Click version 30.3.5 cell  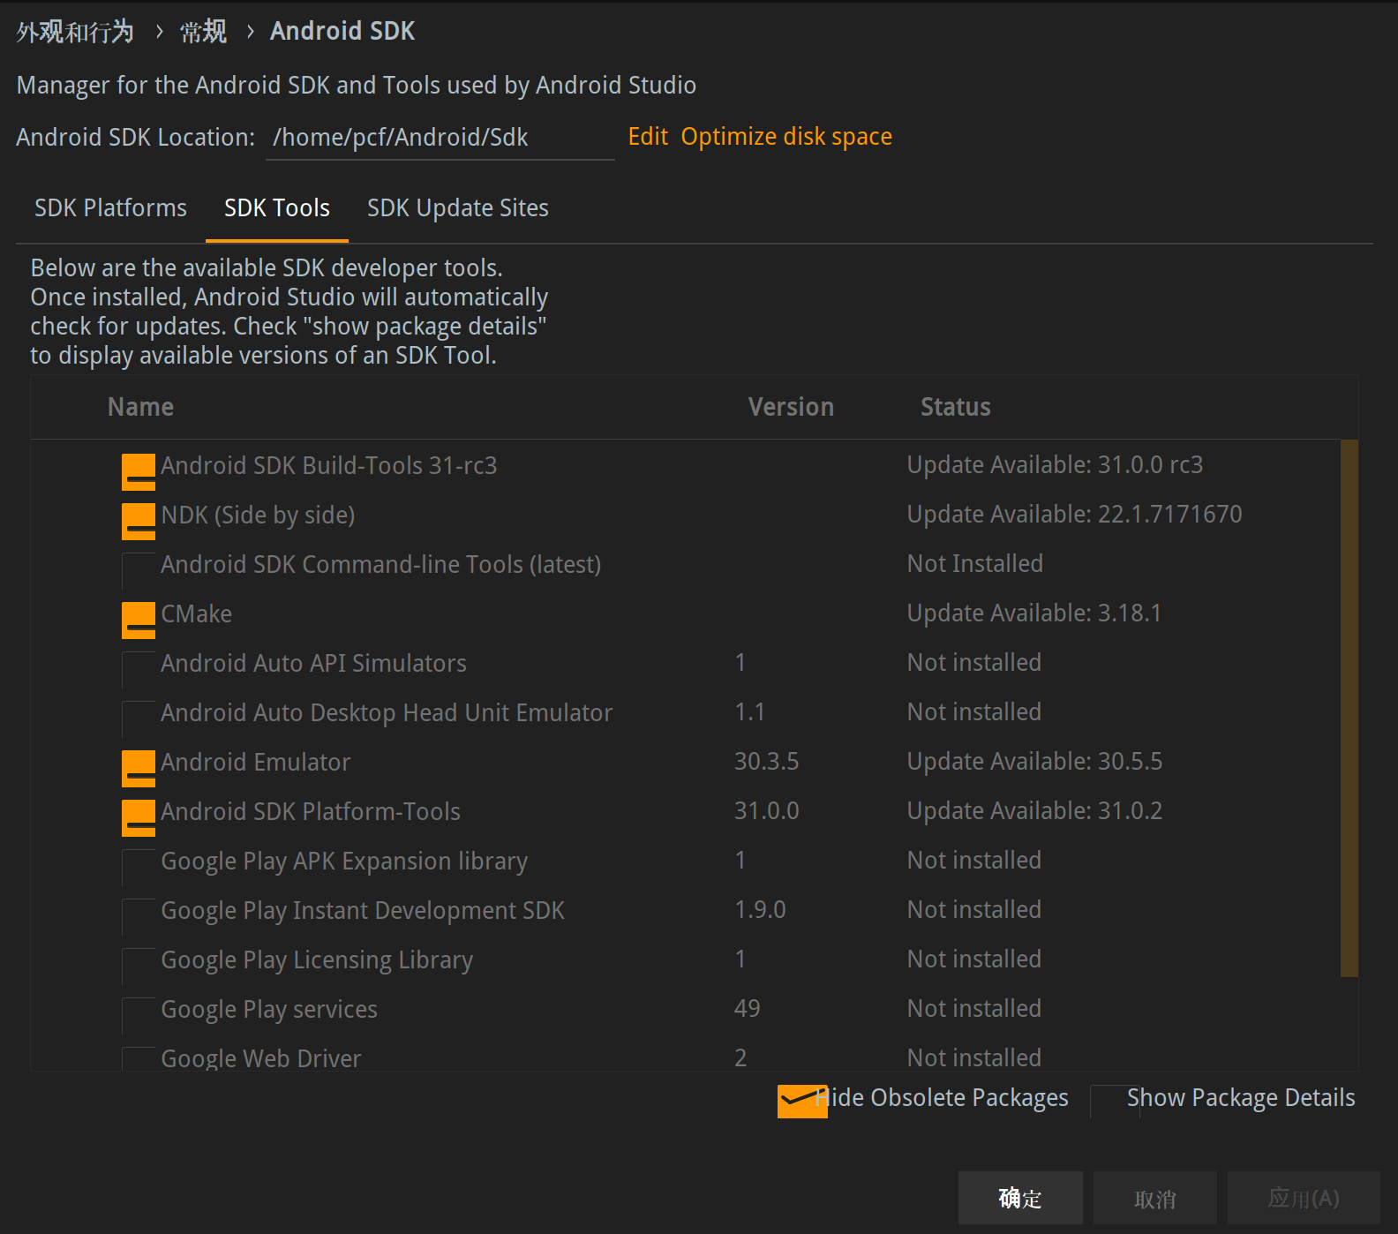[x=766, y=762]
